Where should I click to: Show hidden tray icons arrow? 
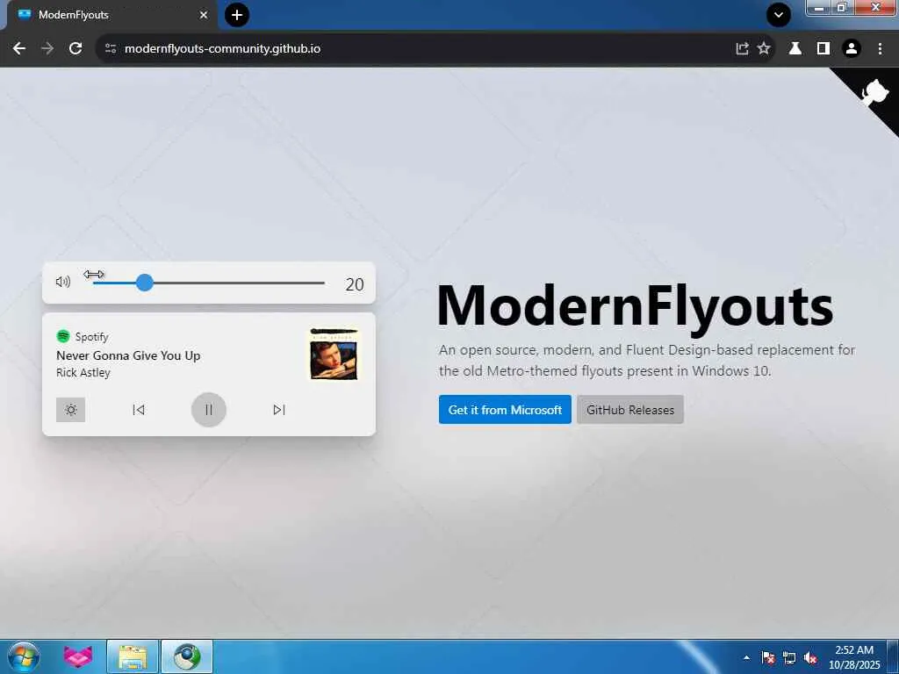[x=746, y=657]
